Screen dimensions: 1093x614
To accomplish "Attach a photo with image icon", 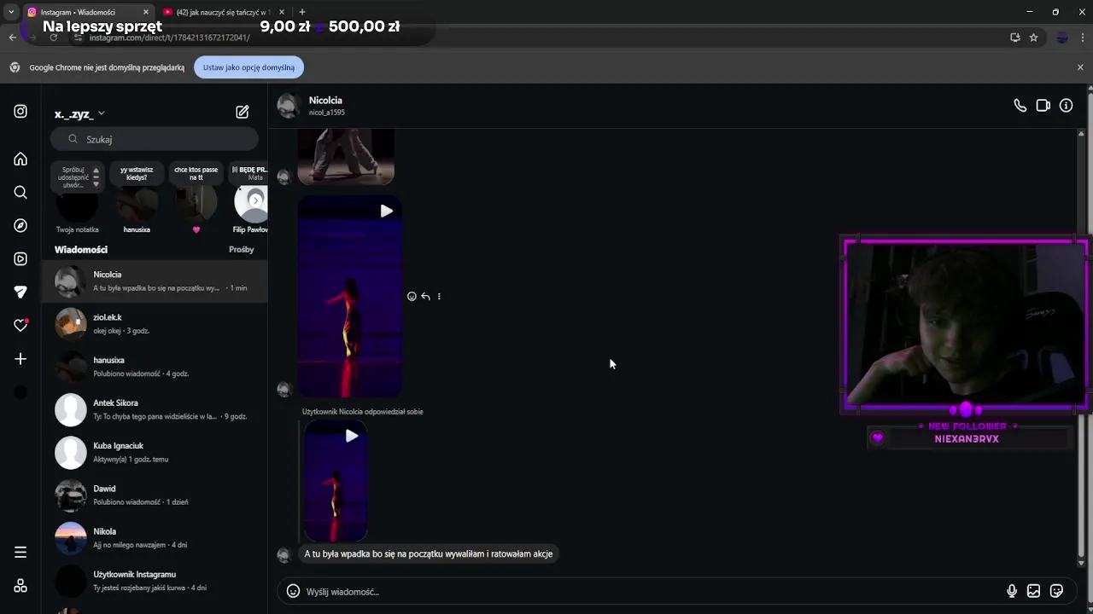I will pyautogui.click(x=1033, y=591).
